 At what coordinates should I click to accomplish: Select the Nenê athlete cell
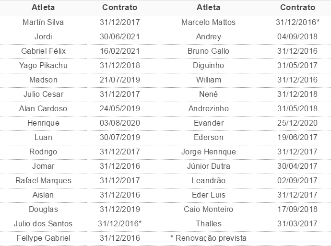(x=209, y=94)
